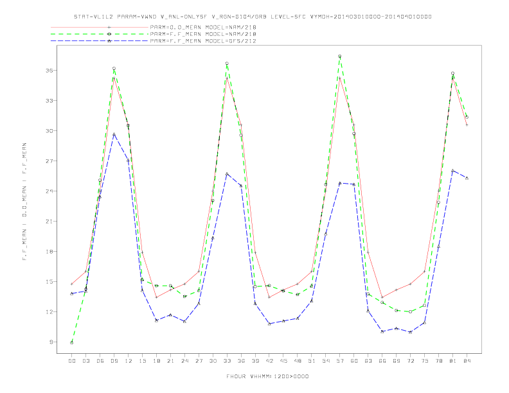Click y-axis tick label 33
This screenshot has height=393, width=509.
(x=49, y=101)
